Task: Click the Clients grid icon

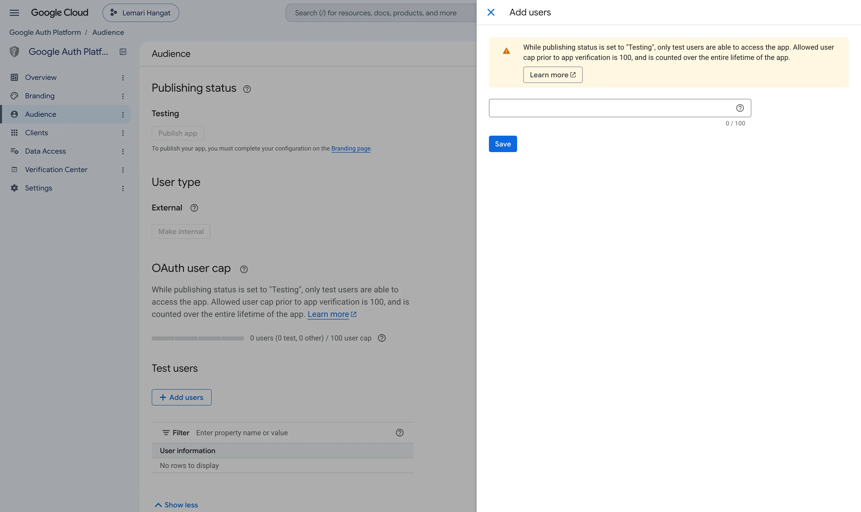Action: click(x=14, y=133)
